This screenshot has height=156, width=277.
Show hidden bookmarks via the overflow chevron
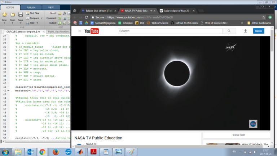[242, 23]
